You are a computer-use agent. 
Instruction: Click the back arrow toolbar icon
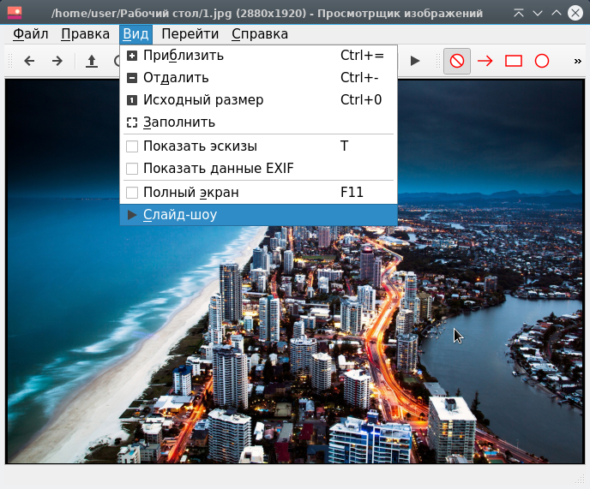pyautogui.click(x=29, y=61)
